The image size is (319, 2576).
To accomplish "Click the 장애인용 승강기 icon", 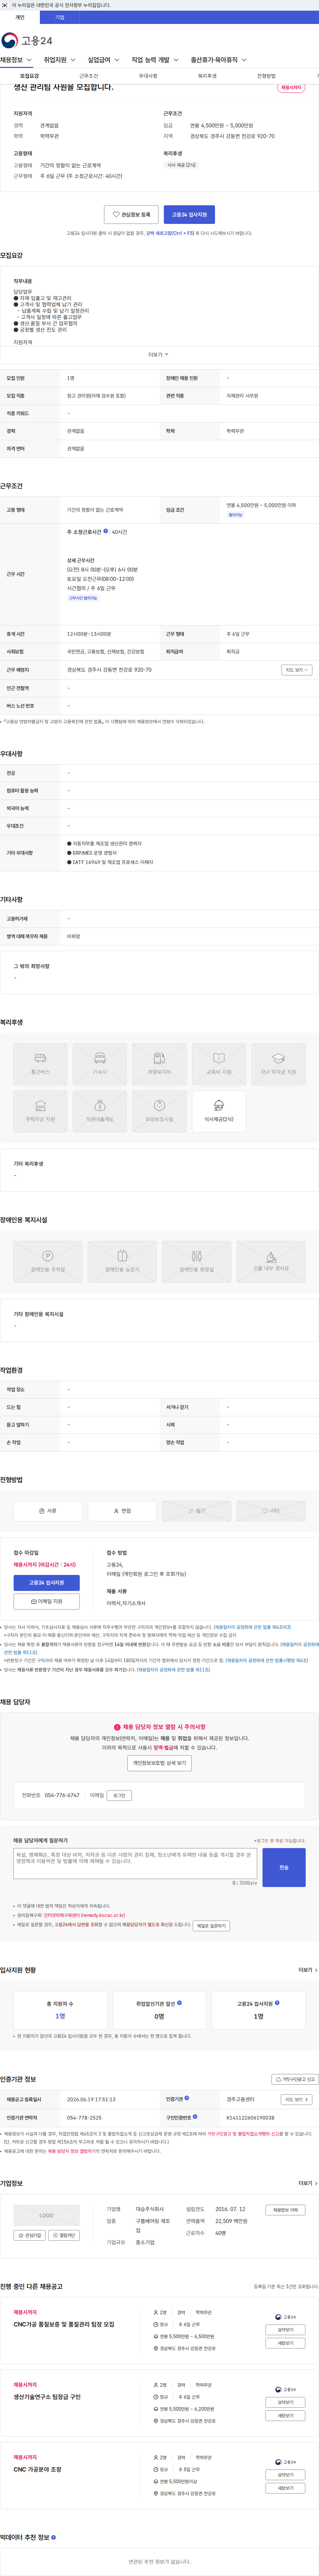I will click(122, 1262).
